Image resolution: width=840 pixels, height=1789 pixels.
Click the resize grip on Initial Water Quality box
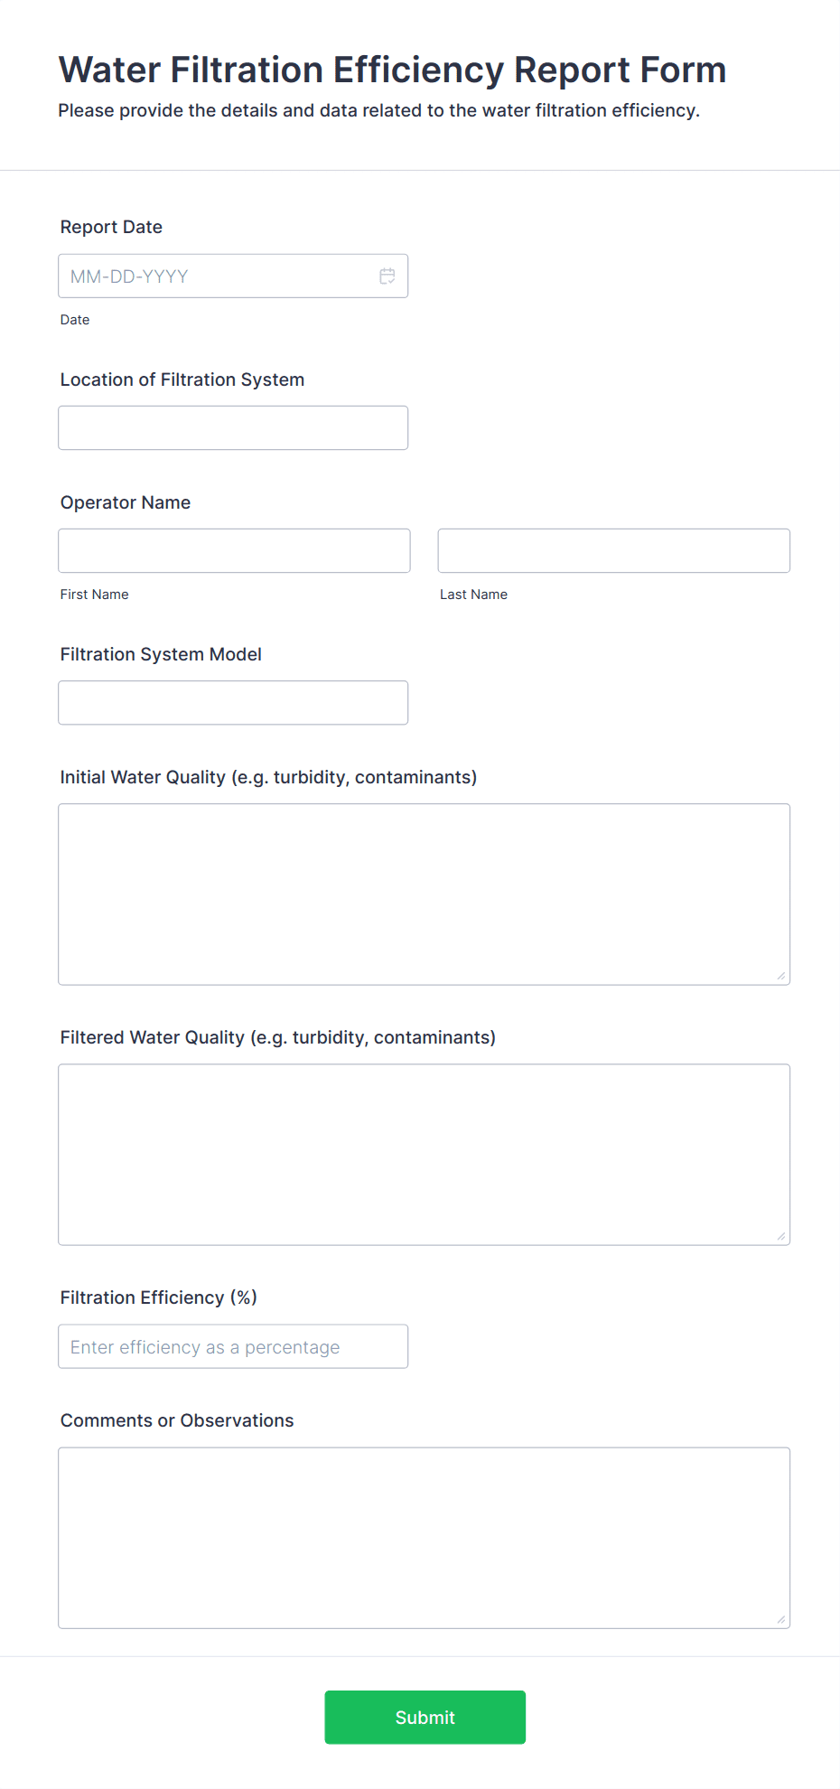click(x=782, y=974)
